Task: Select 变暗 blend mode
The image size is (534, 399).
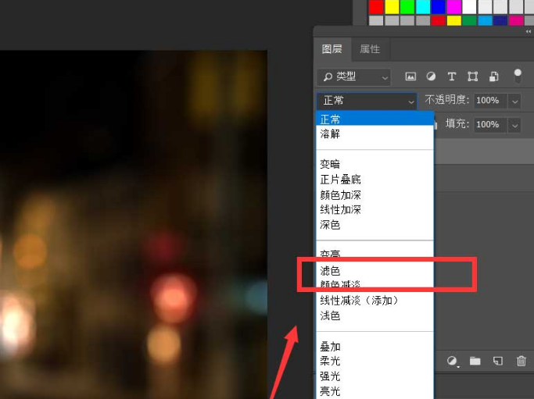Action: (x=375, y=164)
